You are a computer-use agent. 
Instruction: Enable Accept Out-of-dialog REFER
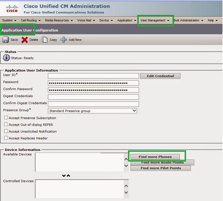coord(6,124)
